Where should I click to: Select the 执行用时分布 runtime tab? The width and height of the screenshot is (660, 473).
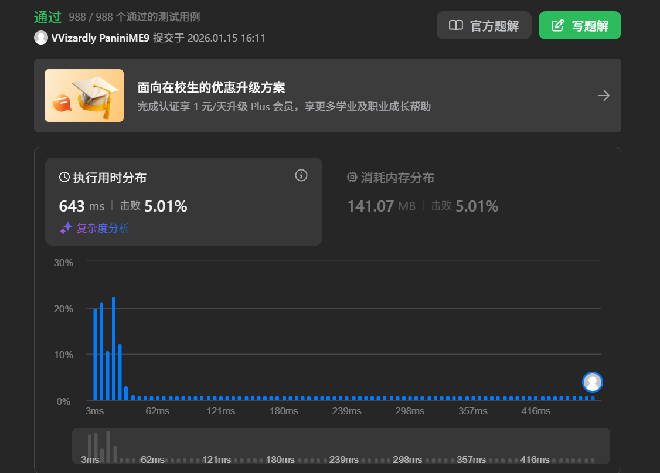[103, 178]
